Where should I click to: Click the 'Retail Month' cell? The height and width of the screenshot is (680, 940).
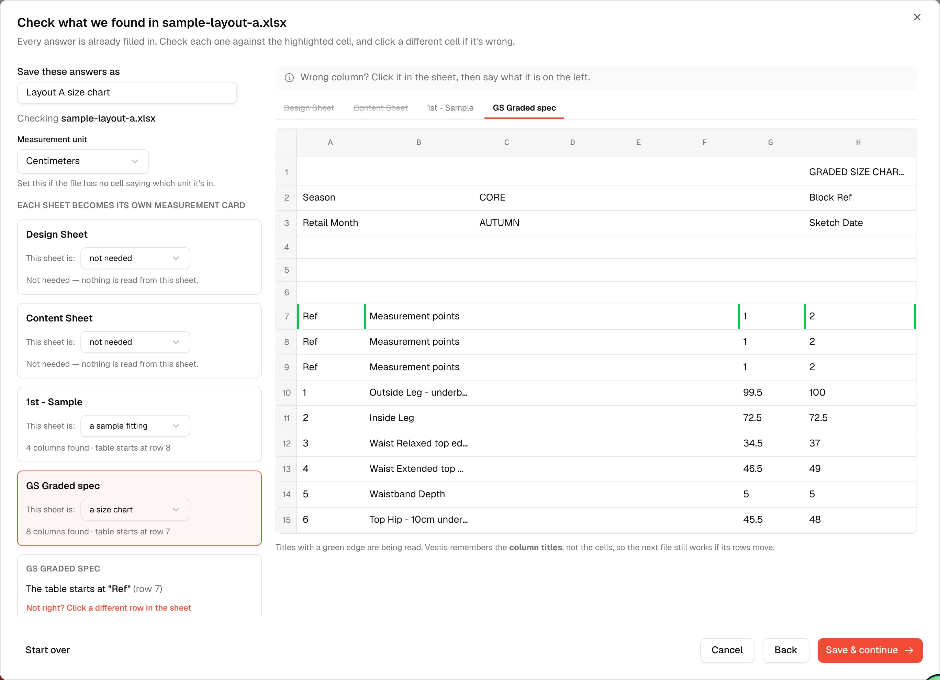(x=331, y=223)
